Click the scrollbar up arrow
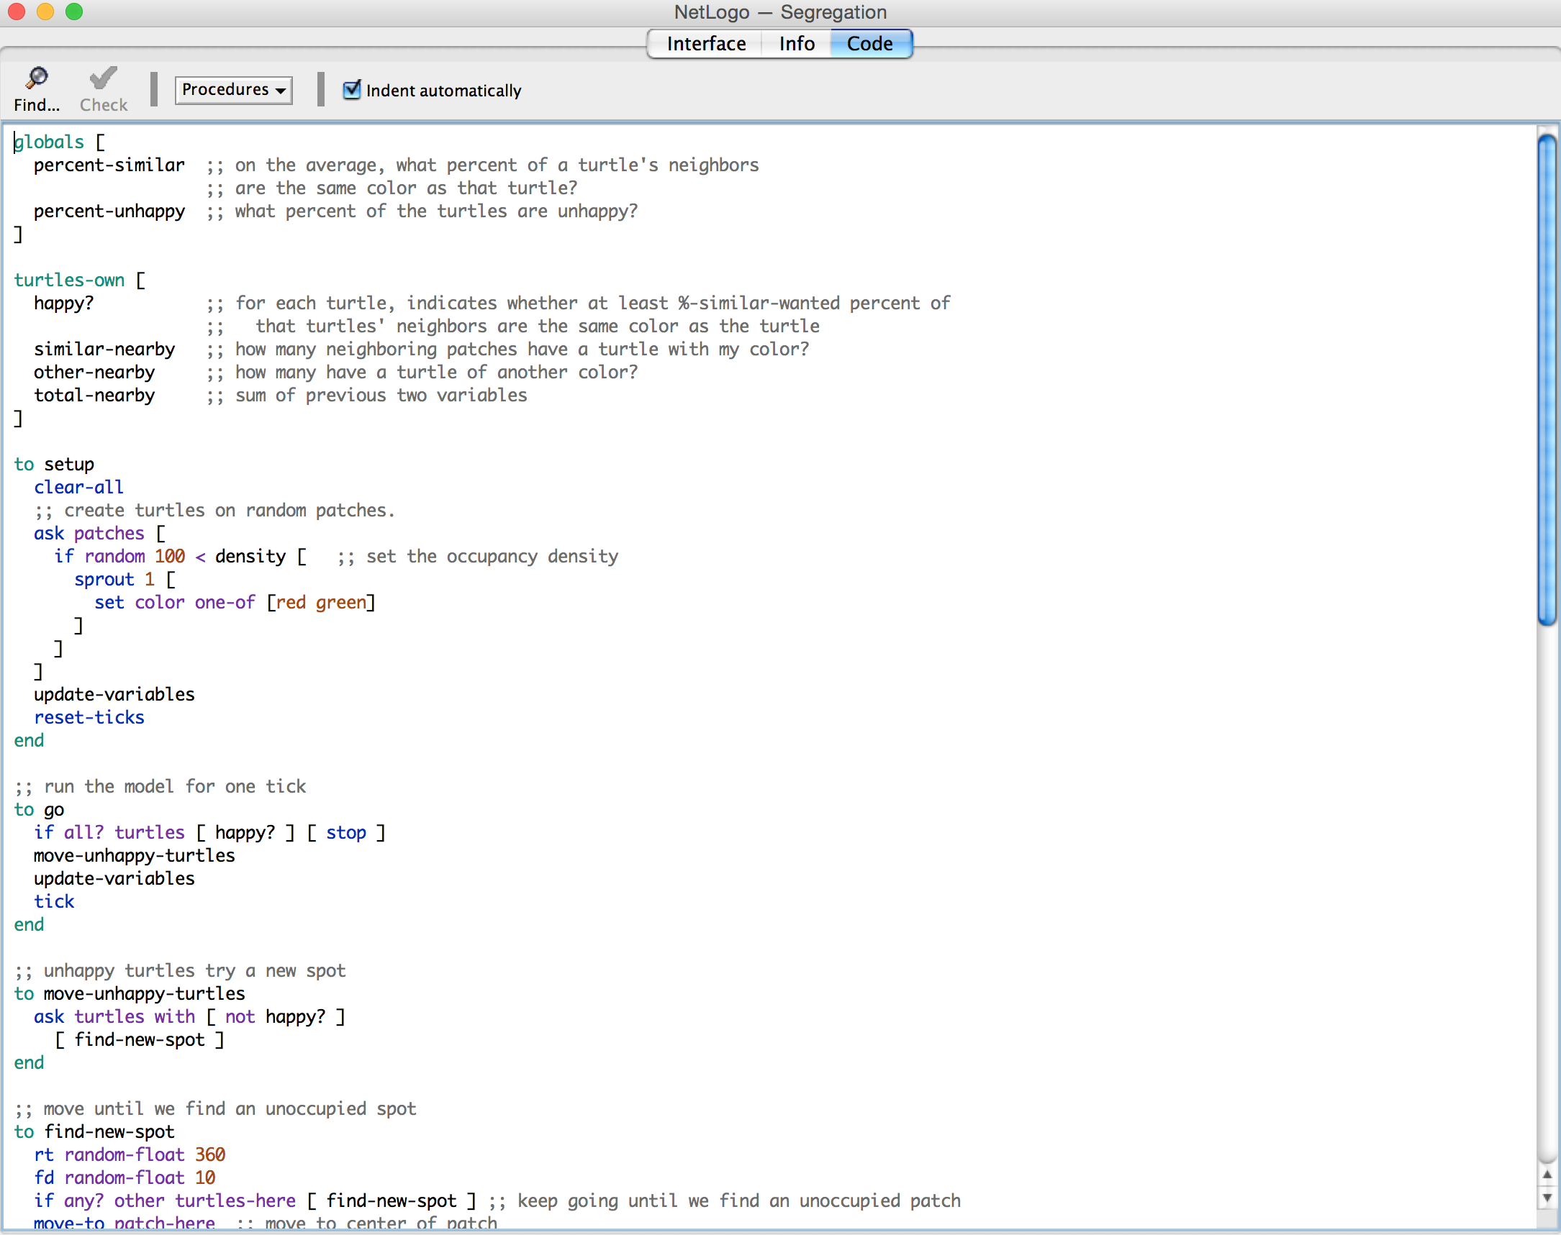The height and width of the screenshot is (1235, 1561). click(1547, 1175)
